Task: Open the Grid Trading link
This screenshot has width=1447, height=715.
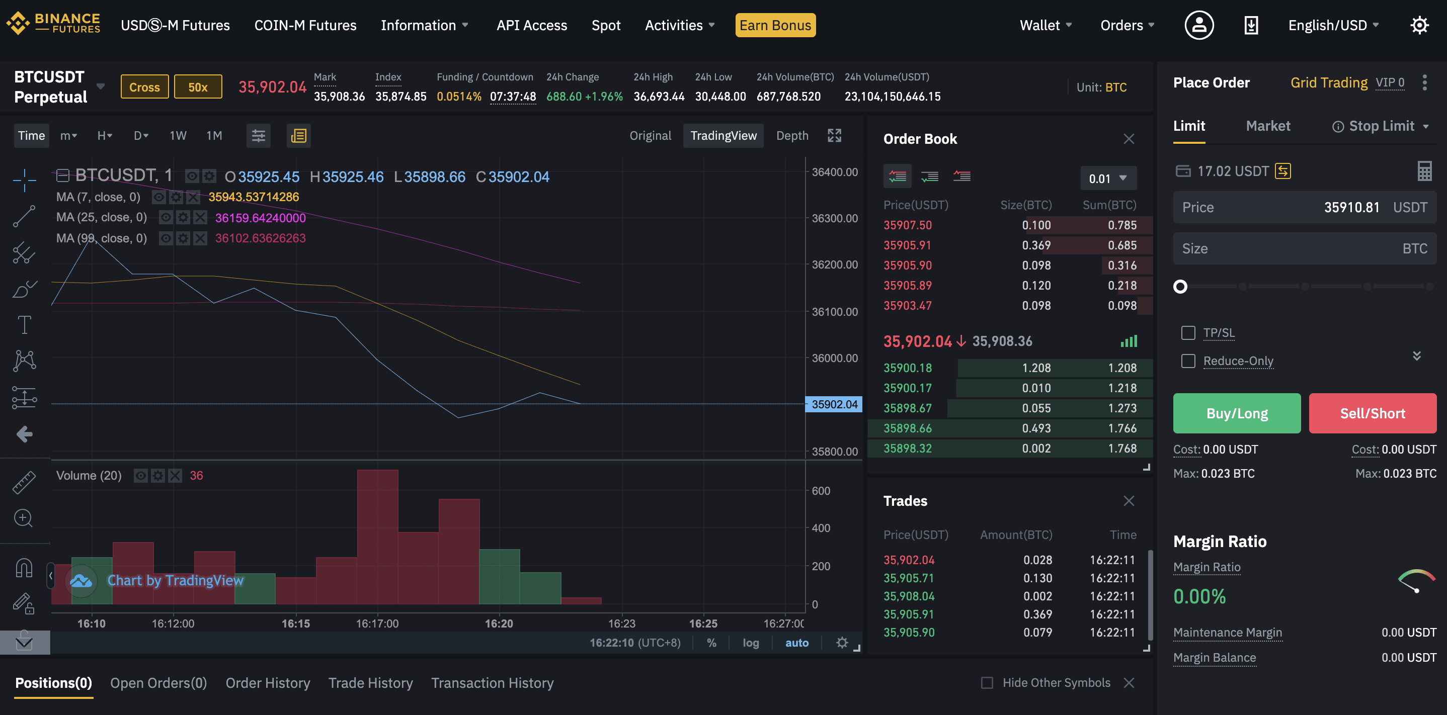Action: pos(1328,82)
